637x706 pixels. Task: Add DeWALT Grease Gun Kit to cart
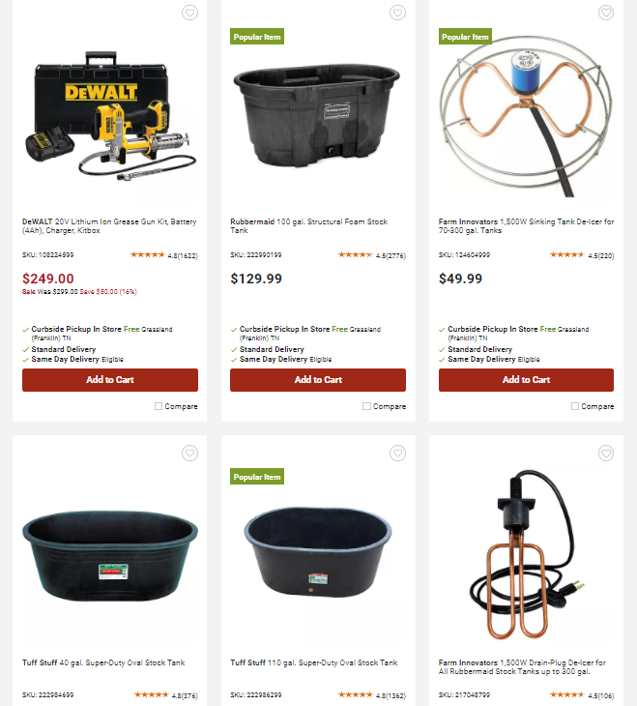[x=110, y=379]
